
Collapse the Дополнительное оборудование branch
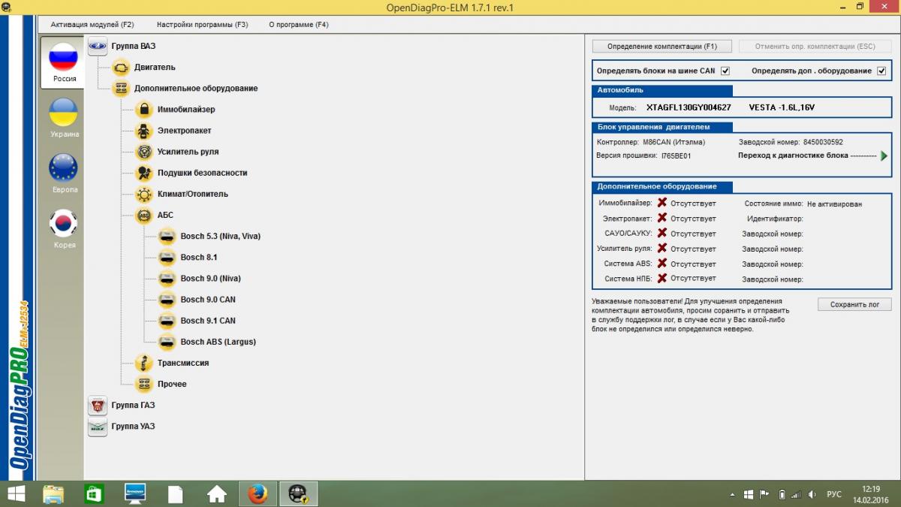[x=121, y=89]
